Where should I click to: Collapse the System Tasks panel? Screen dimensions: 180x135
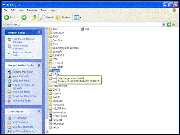click(39, 32)
